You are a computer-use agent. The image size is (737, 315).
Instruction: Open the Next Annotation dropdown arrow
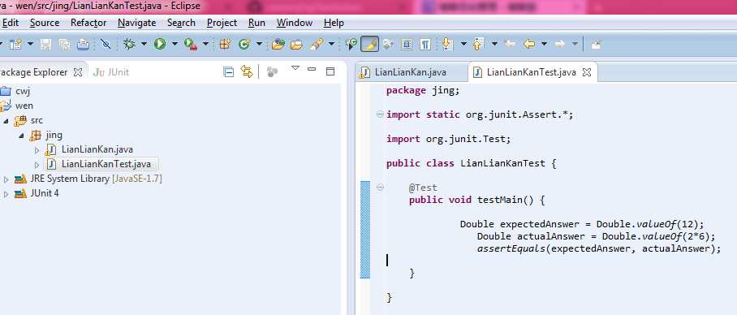point(463,44)
